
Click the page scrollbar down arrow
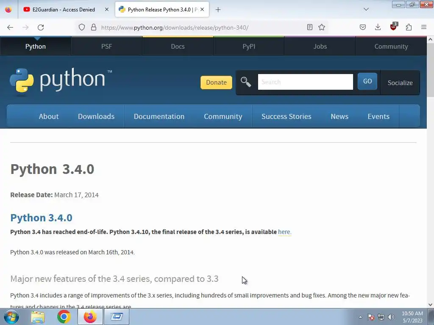[x=430, y=305]
